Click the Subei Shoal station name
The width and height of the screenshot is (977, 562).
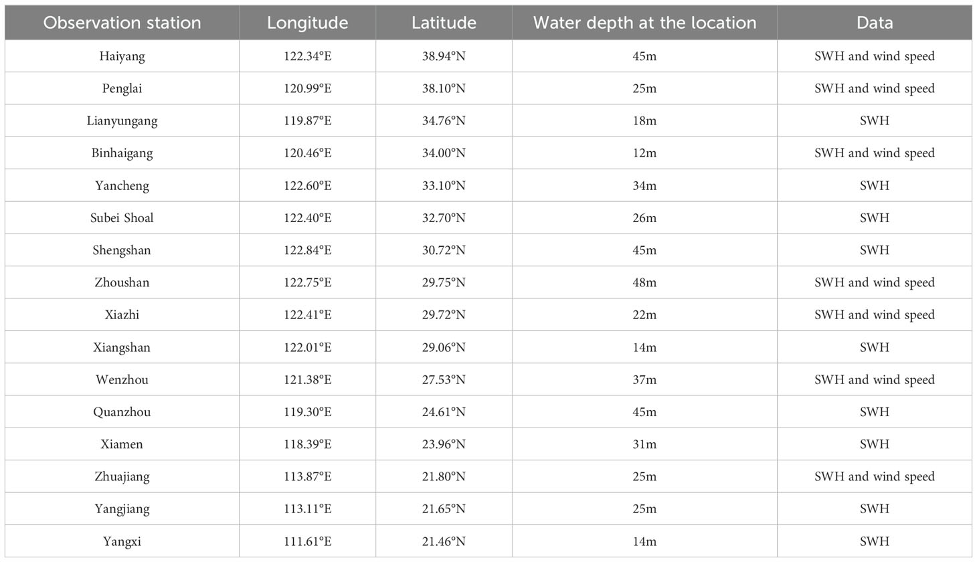[x=122, y=218]
